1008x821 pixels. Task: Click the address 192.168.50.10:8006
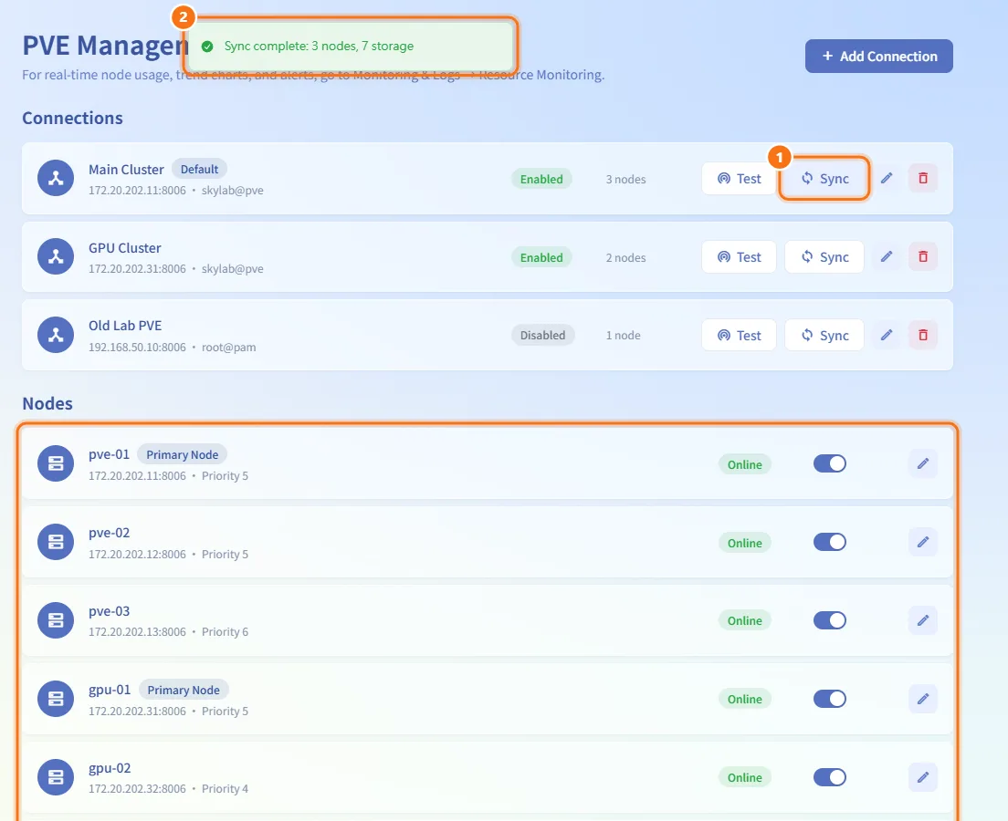click(137, 348)
